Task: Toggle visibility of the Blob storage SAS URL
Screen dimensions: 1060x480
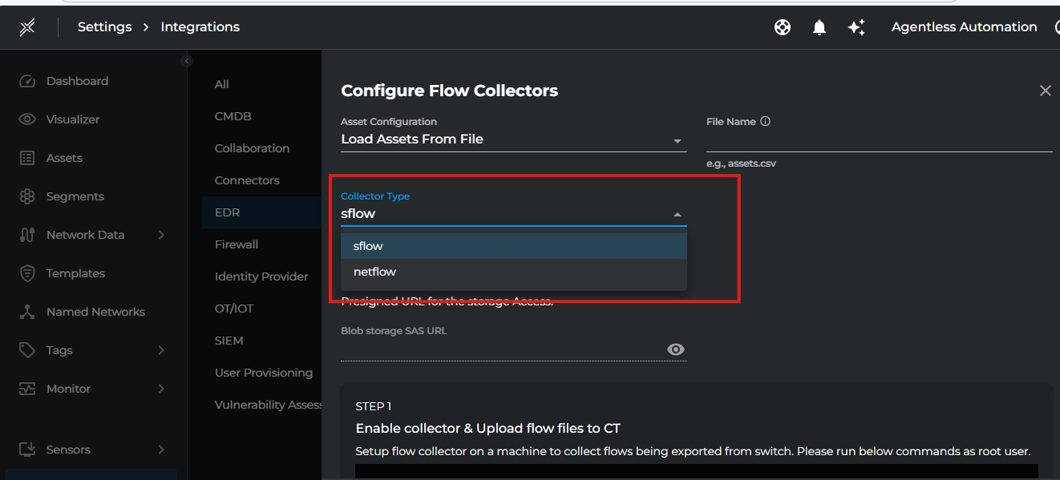Action: 676,349
